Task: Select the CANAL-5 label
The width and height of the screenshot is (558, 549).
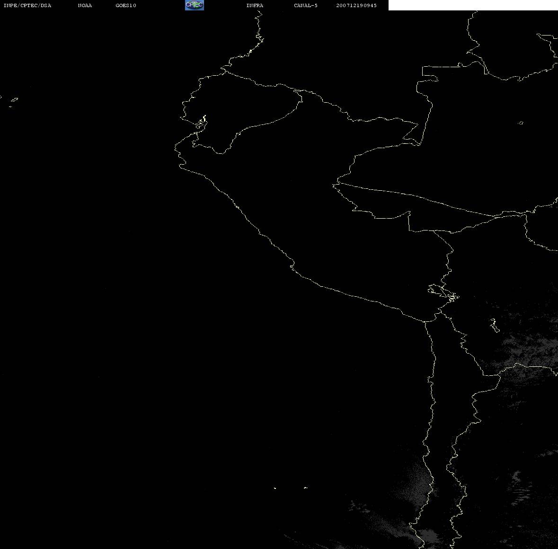Action: [x=306, y=6]
